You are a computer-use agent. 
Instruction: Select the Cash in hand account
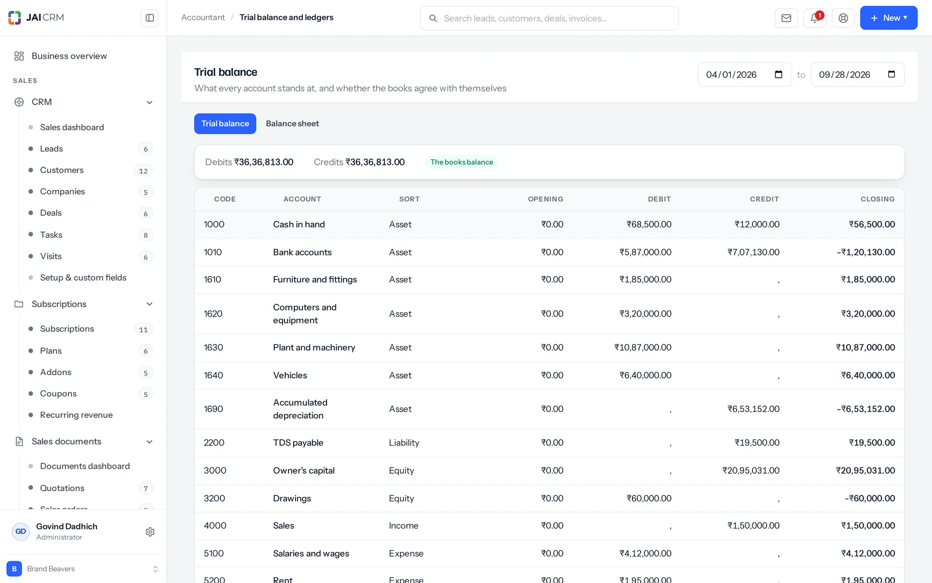click(x=299, y=224)
